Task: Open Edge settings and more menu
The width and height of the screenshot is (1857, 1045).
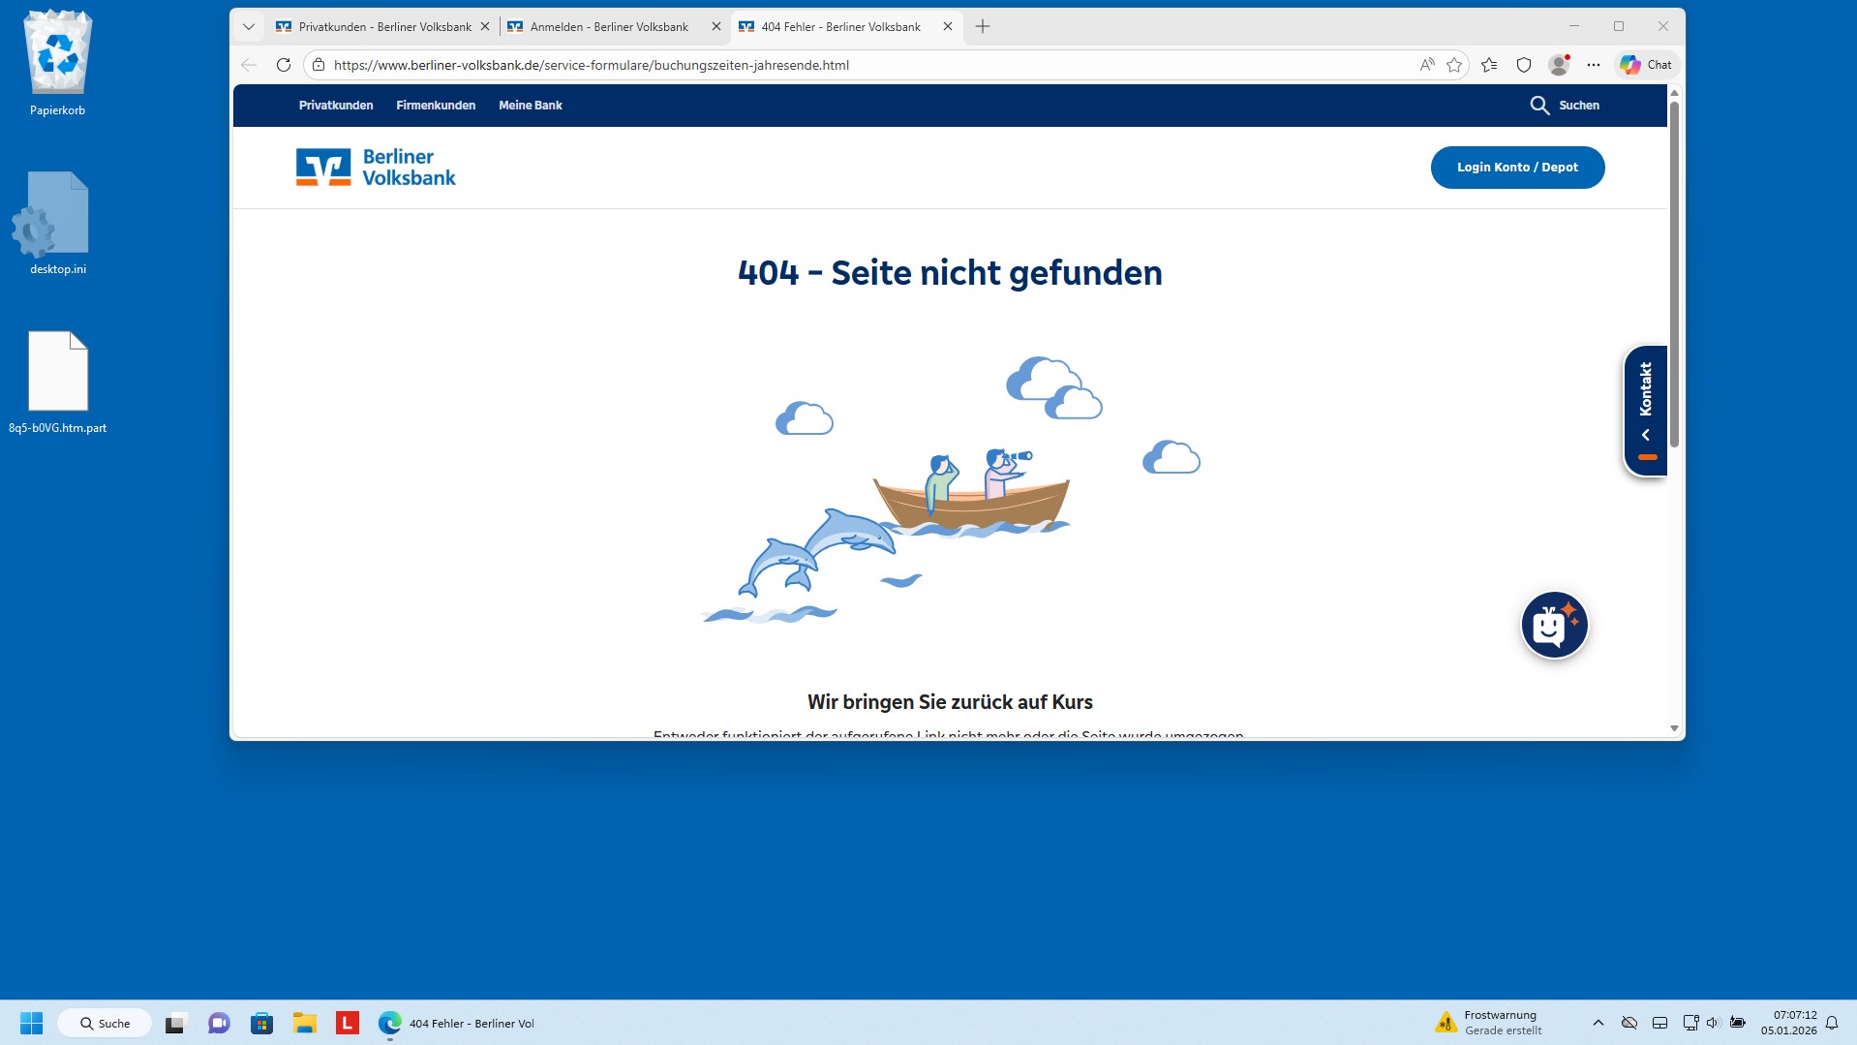Action: tap(1593, 65)
